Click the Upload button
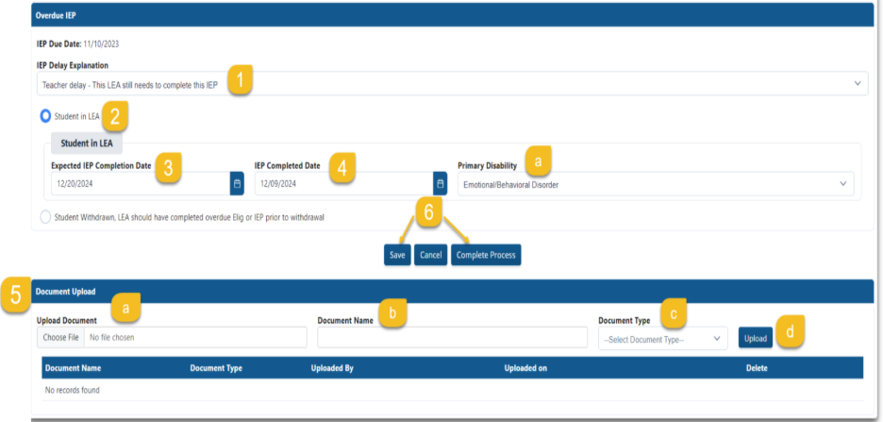Viewport: 883px width, 422px height. click(x=755, y=338)
